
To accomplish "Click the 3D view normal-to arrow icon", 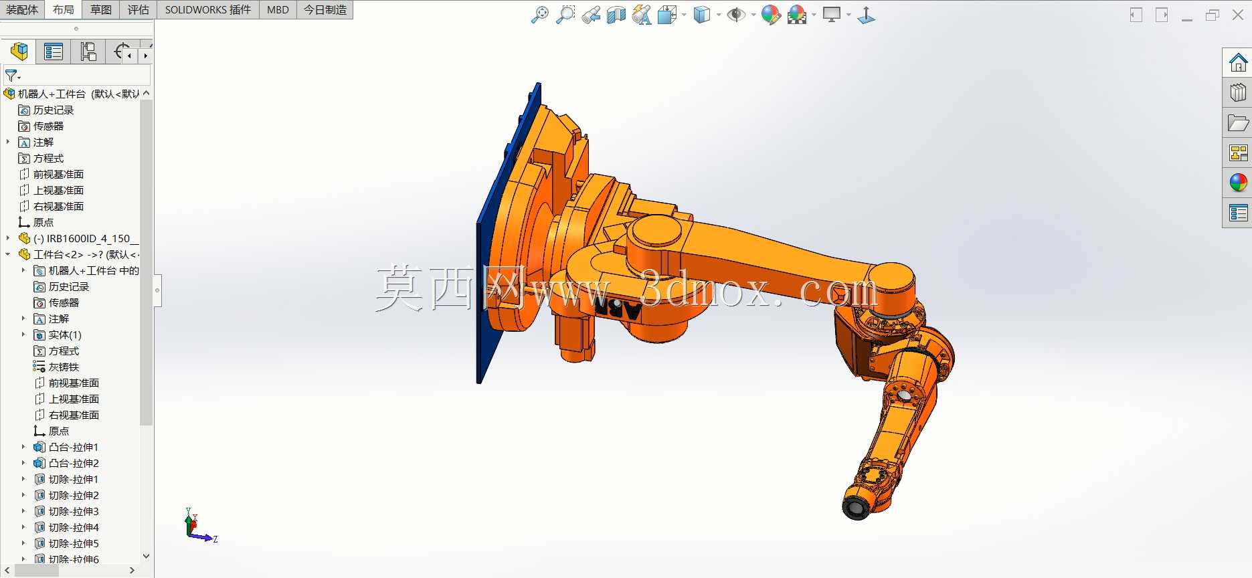I will tap(867, 15).
